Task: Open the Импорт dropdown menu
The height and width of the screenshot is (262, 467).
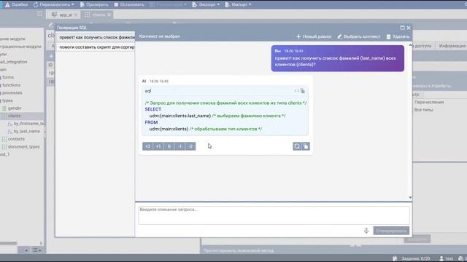Action: (239, 4)
